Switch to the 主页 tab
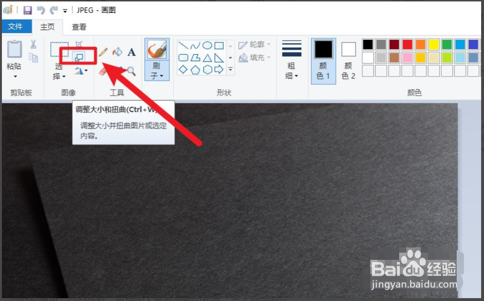This screenshot has width=484, height=301. click(47, 27)
